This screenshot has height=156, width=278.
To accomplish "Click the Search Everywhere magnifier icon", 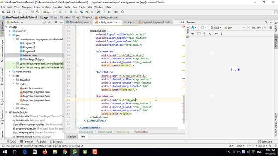I will tap(122, 12).
